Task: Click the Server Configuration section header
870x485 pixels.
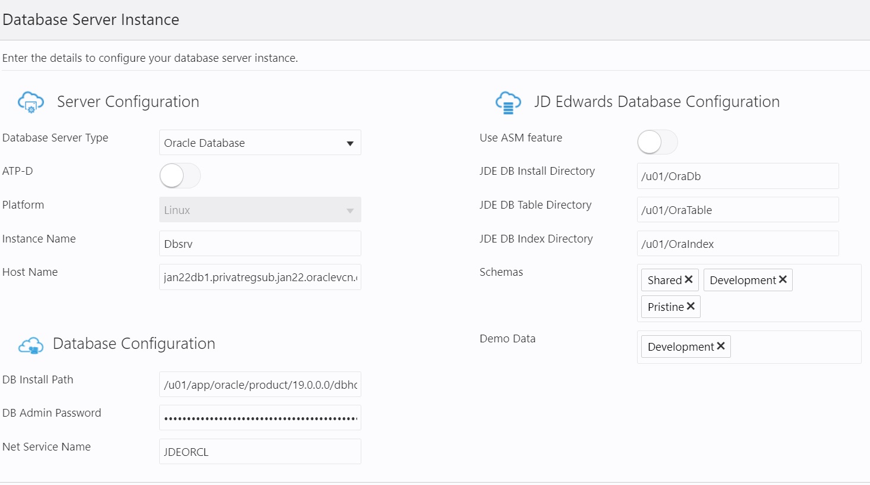Action: 128,102
